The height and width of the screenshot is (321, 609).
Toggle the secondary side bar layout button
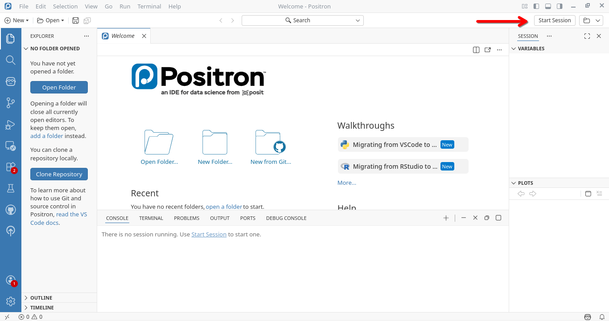tap(560, 6)
